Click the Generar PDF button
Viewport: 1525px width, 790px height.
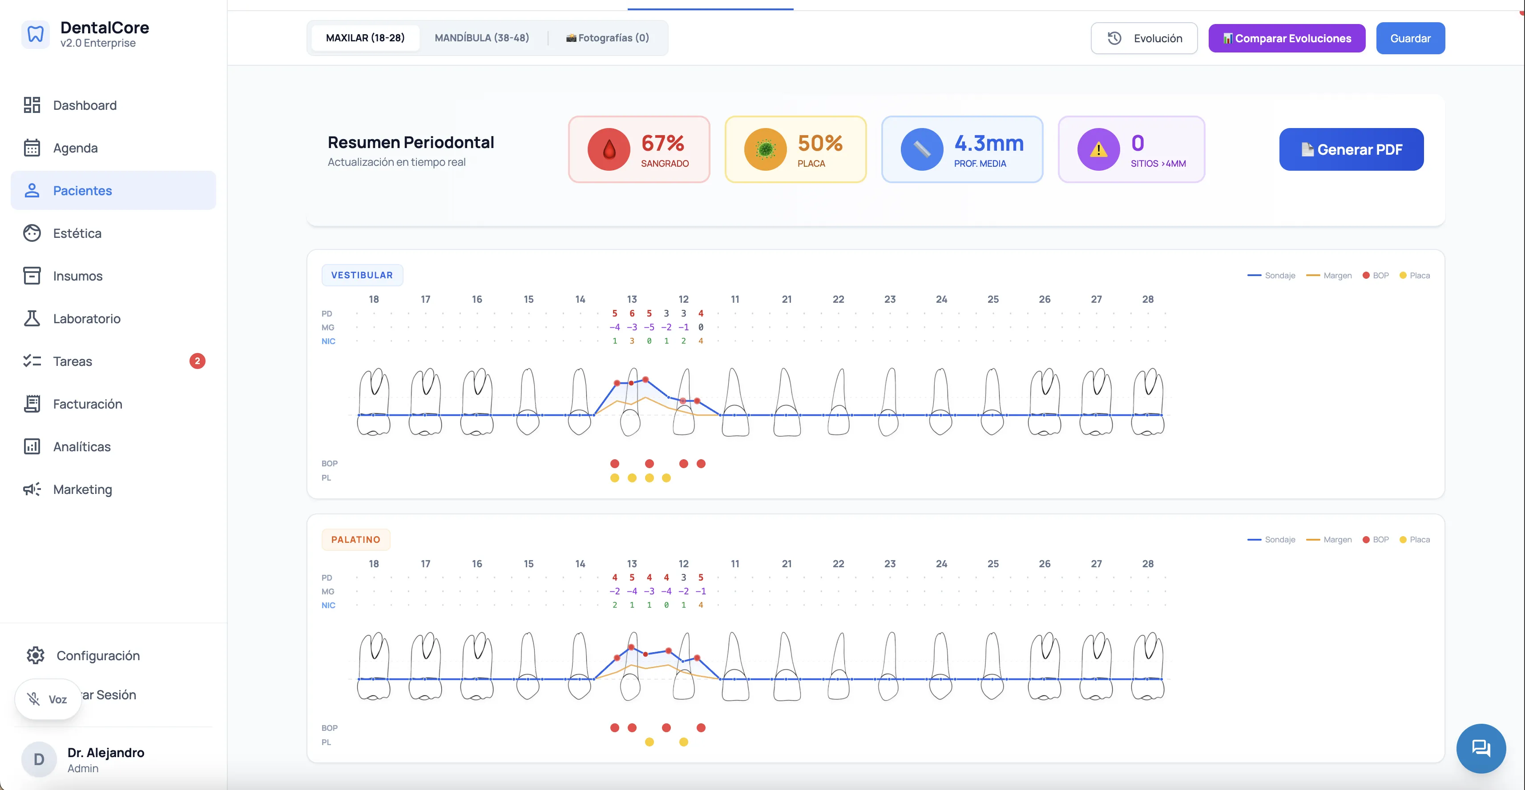[1351, 149]
